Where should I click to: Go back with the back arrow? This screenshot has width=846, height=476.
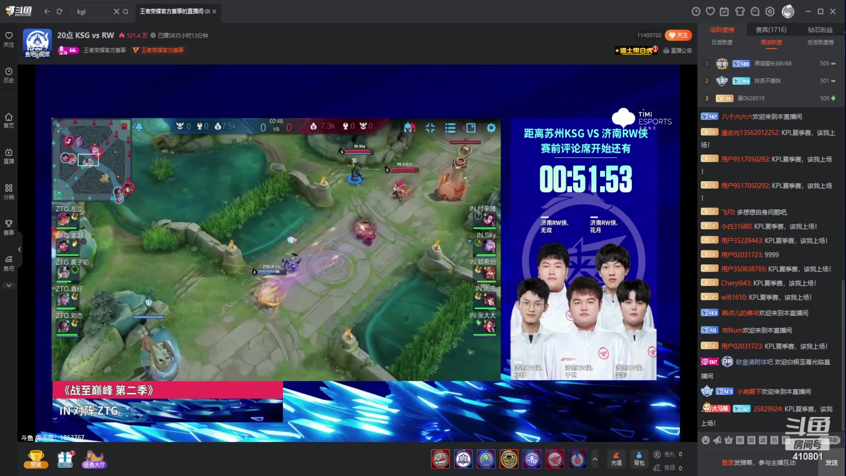47,11
